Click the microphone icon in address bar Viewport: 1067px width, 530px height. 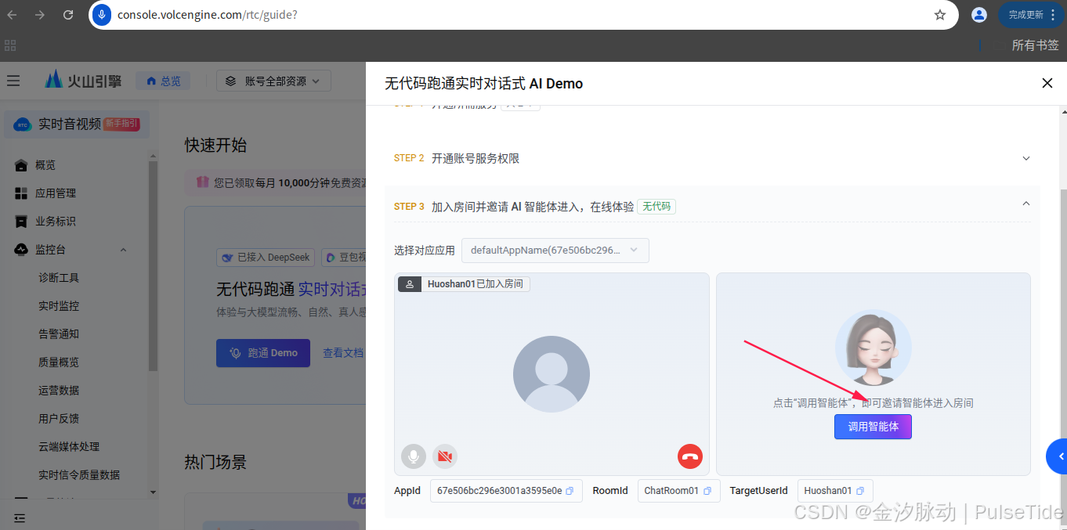[102, 15]
